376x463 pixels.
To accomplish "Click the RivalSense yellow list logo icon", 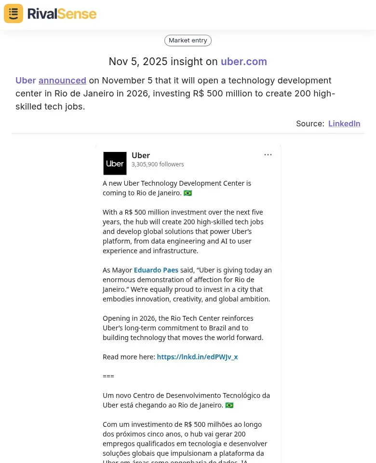I will click(x=13, y=14).
